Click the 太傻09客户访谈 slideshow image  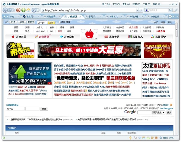click(x=30, y=74)
